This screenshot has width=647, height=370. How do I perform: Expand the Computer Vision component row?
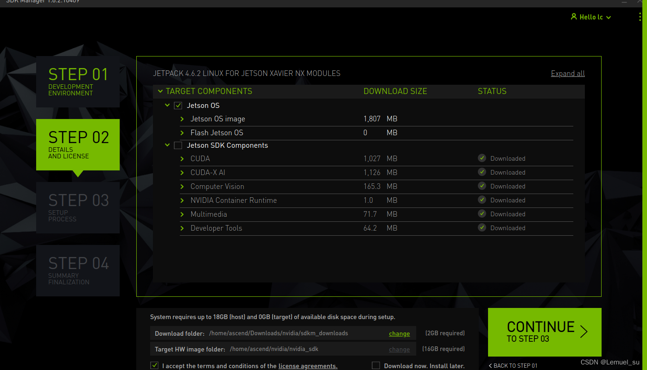point(182,187)
